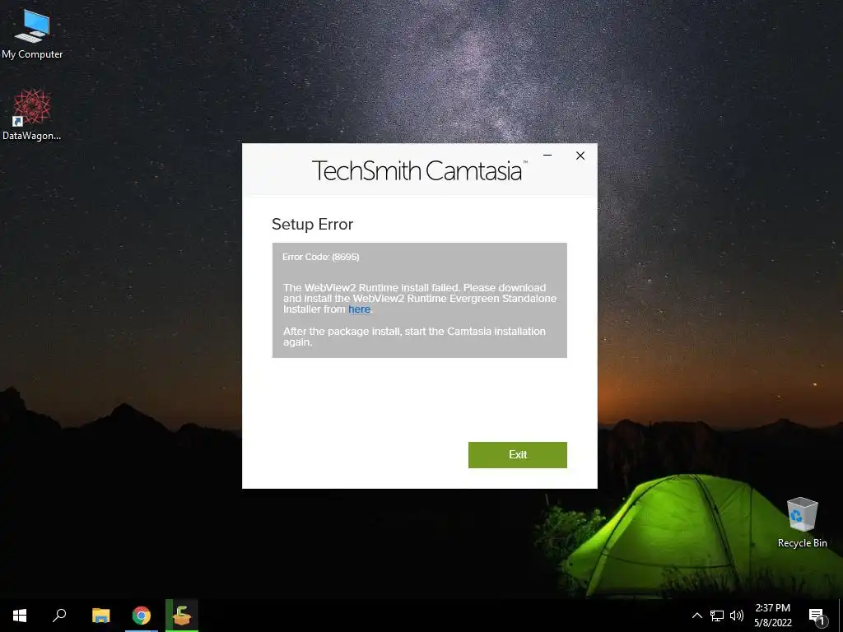The image size is (843, 632).
Task: Show hidden system tray icons
Action: click(x=696, y=616)
